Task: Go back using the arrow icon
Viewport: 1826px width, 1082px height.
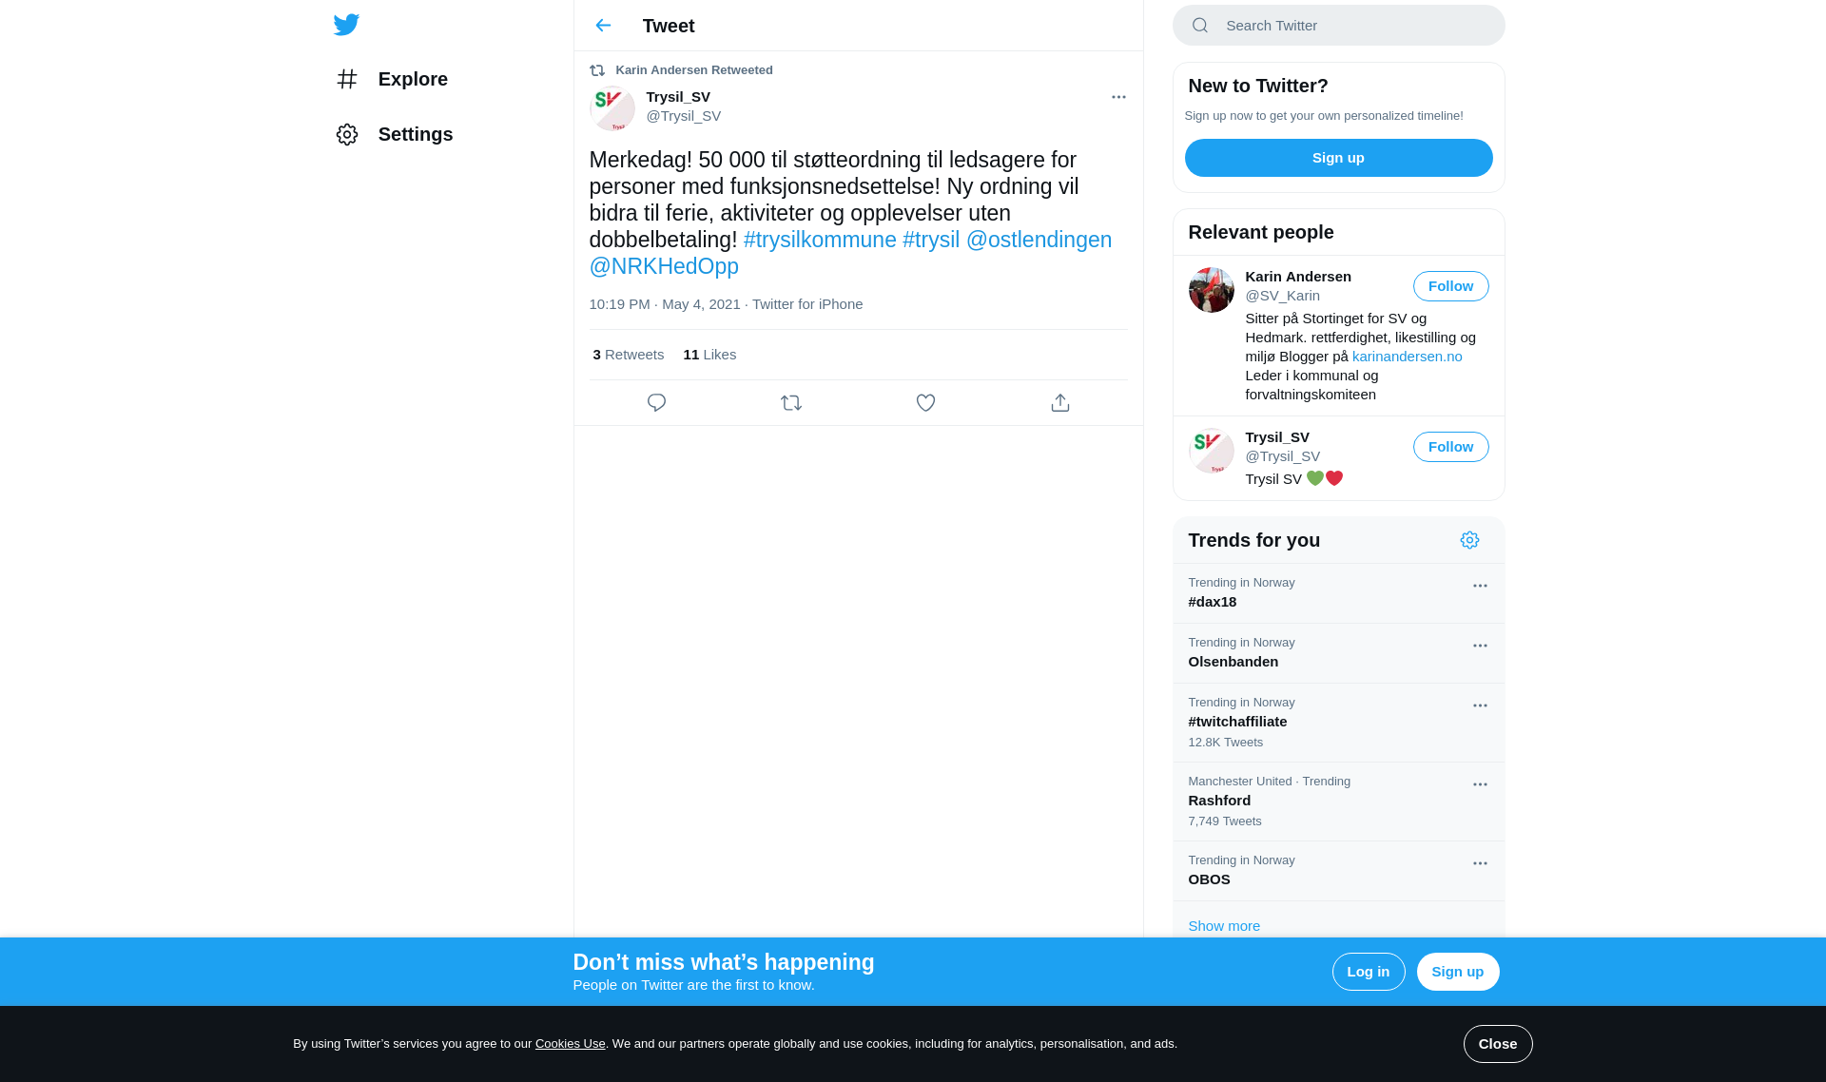Action: 603,26
